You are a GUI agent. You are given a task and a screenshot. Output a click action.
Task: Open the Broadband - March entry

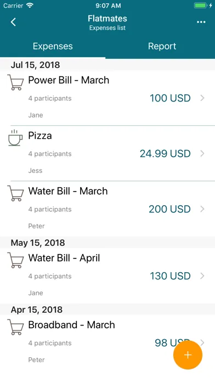pos(107,342)
